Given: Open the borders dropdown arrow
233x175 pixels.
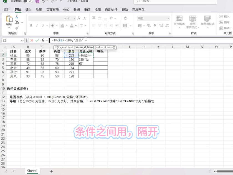Looking at the screenshot, I should [57, 26].
